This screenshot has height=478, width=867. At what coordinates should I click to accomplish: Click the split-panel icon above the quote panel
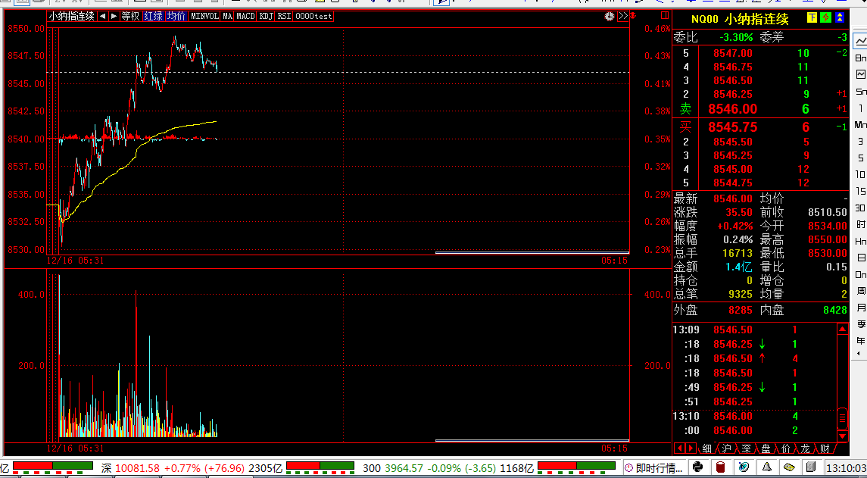coord(665,15)
